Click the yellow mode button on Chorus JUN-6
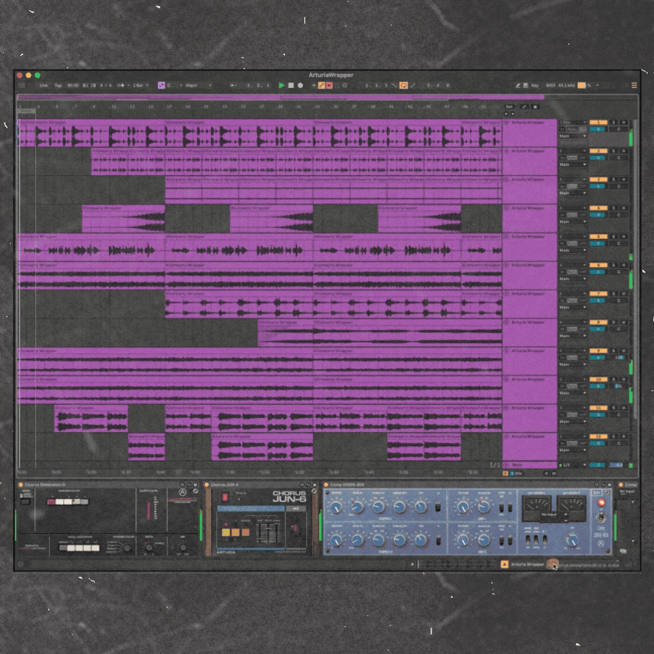This screenshot has width=654, height=654. [x=226, y=533]
